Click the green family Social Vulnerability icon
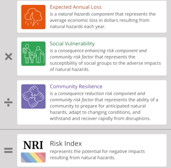The width and height of the screenshot is (171, 168). (33, 53)
